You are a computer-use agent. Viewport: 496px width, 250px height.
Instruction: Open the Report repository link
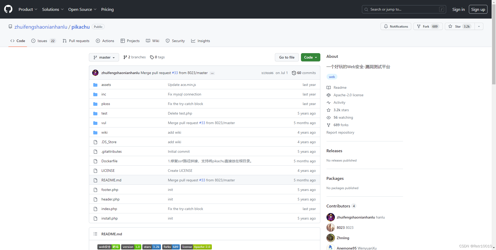pos(340,133)
